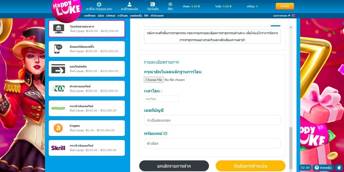This screenshot has width=344, height=172.
Task: Click the Neteller logo
Action: pos(58,108)
